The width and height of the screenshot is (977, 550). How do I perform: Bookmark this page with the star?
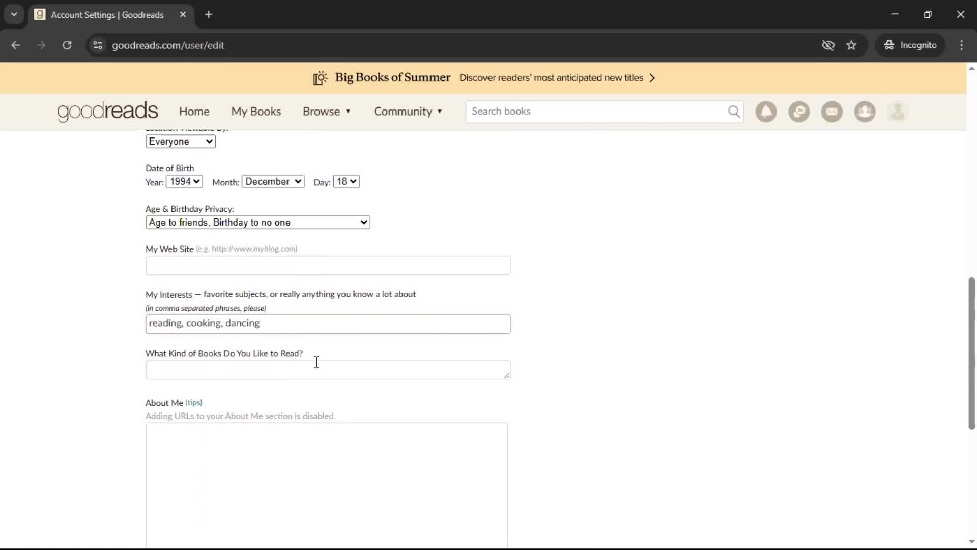tap(851, 45)
